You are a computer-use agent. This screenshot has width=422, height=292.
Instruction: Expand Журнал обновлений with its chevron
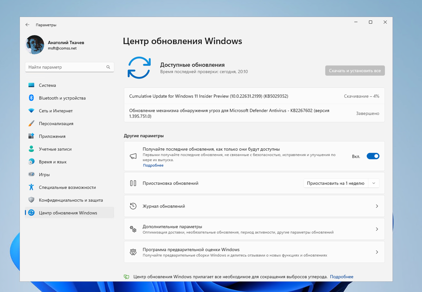(377, 206)
